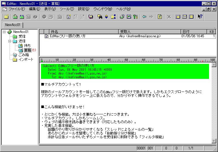Click the folder properties toolbar icon
218x152 pixels.
[x=129, y=17]
